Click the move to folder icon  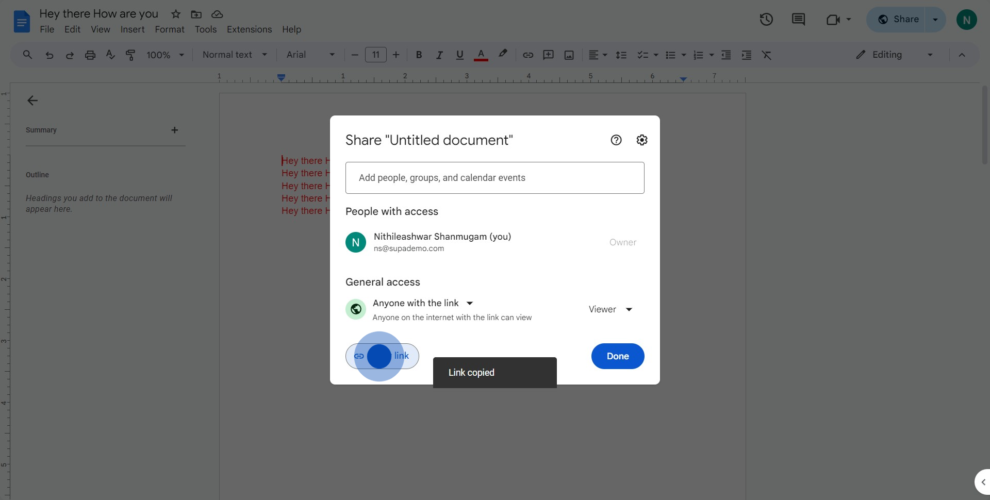(x=196, y=14)
